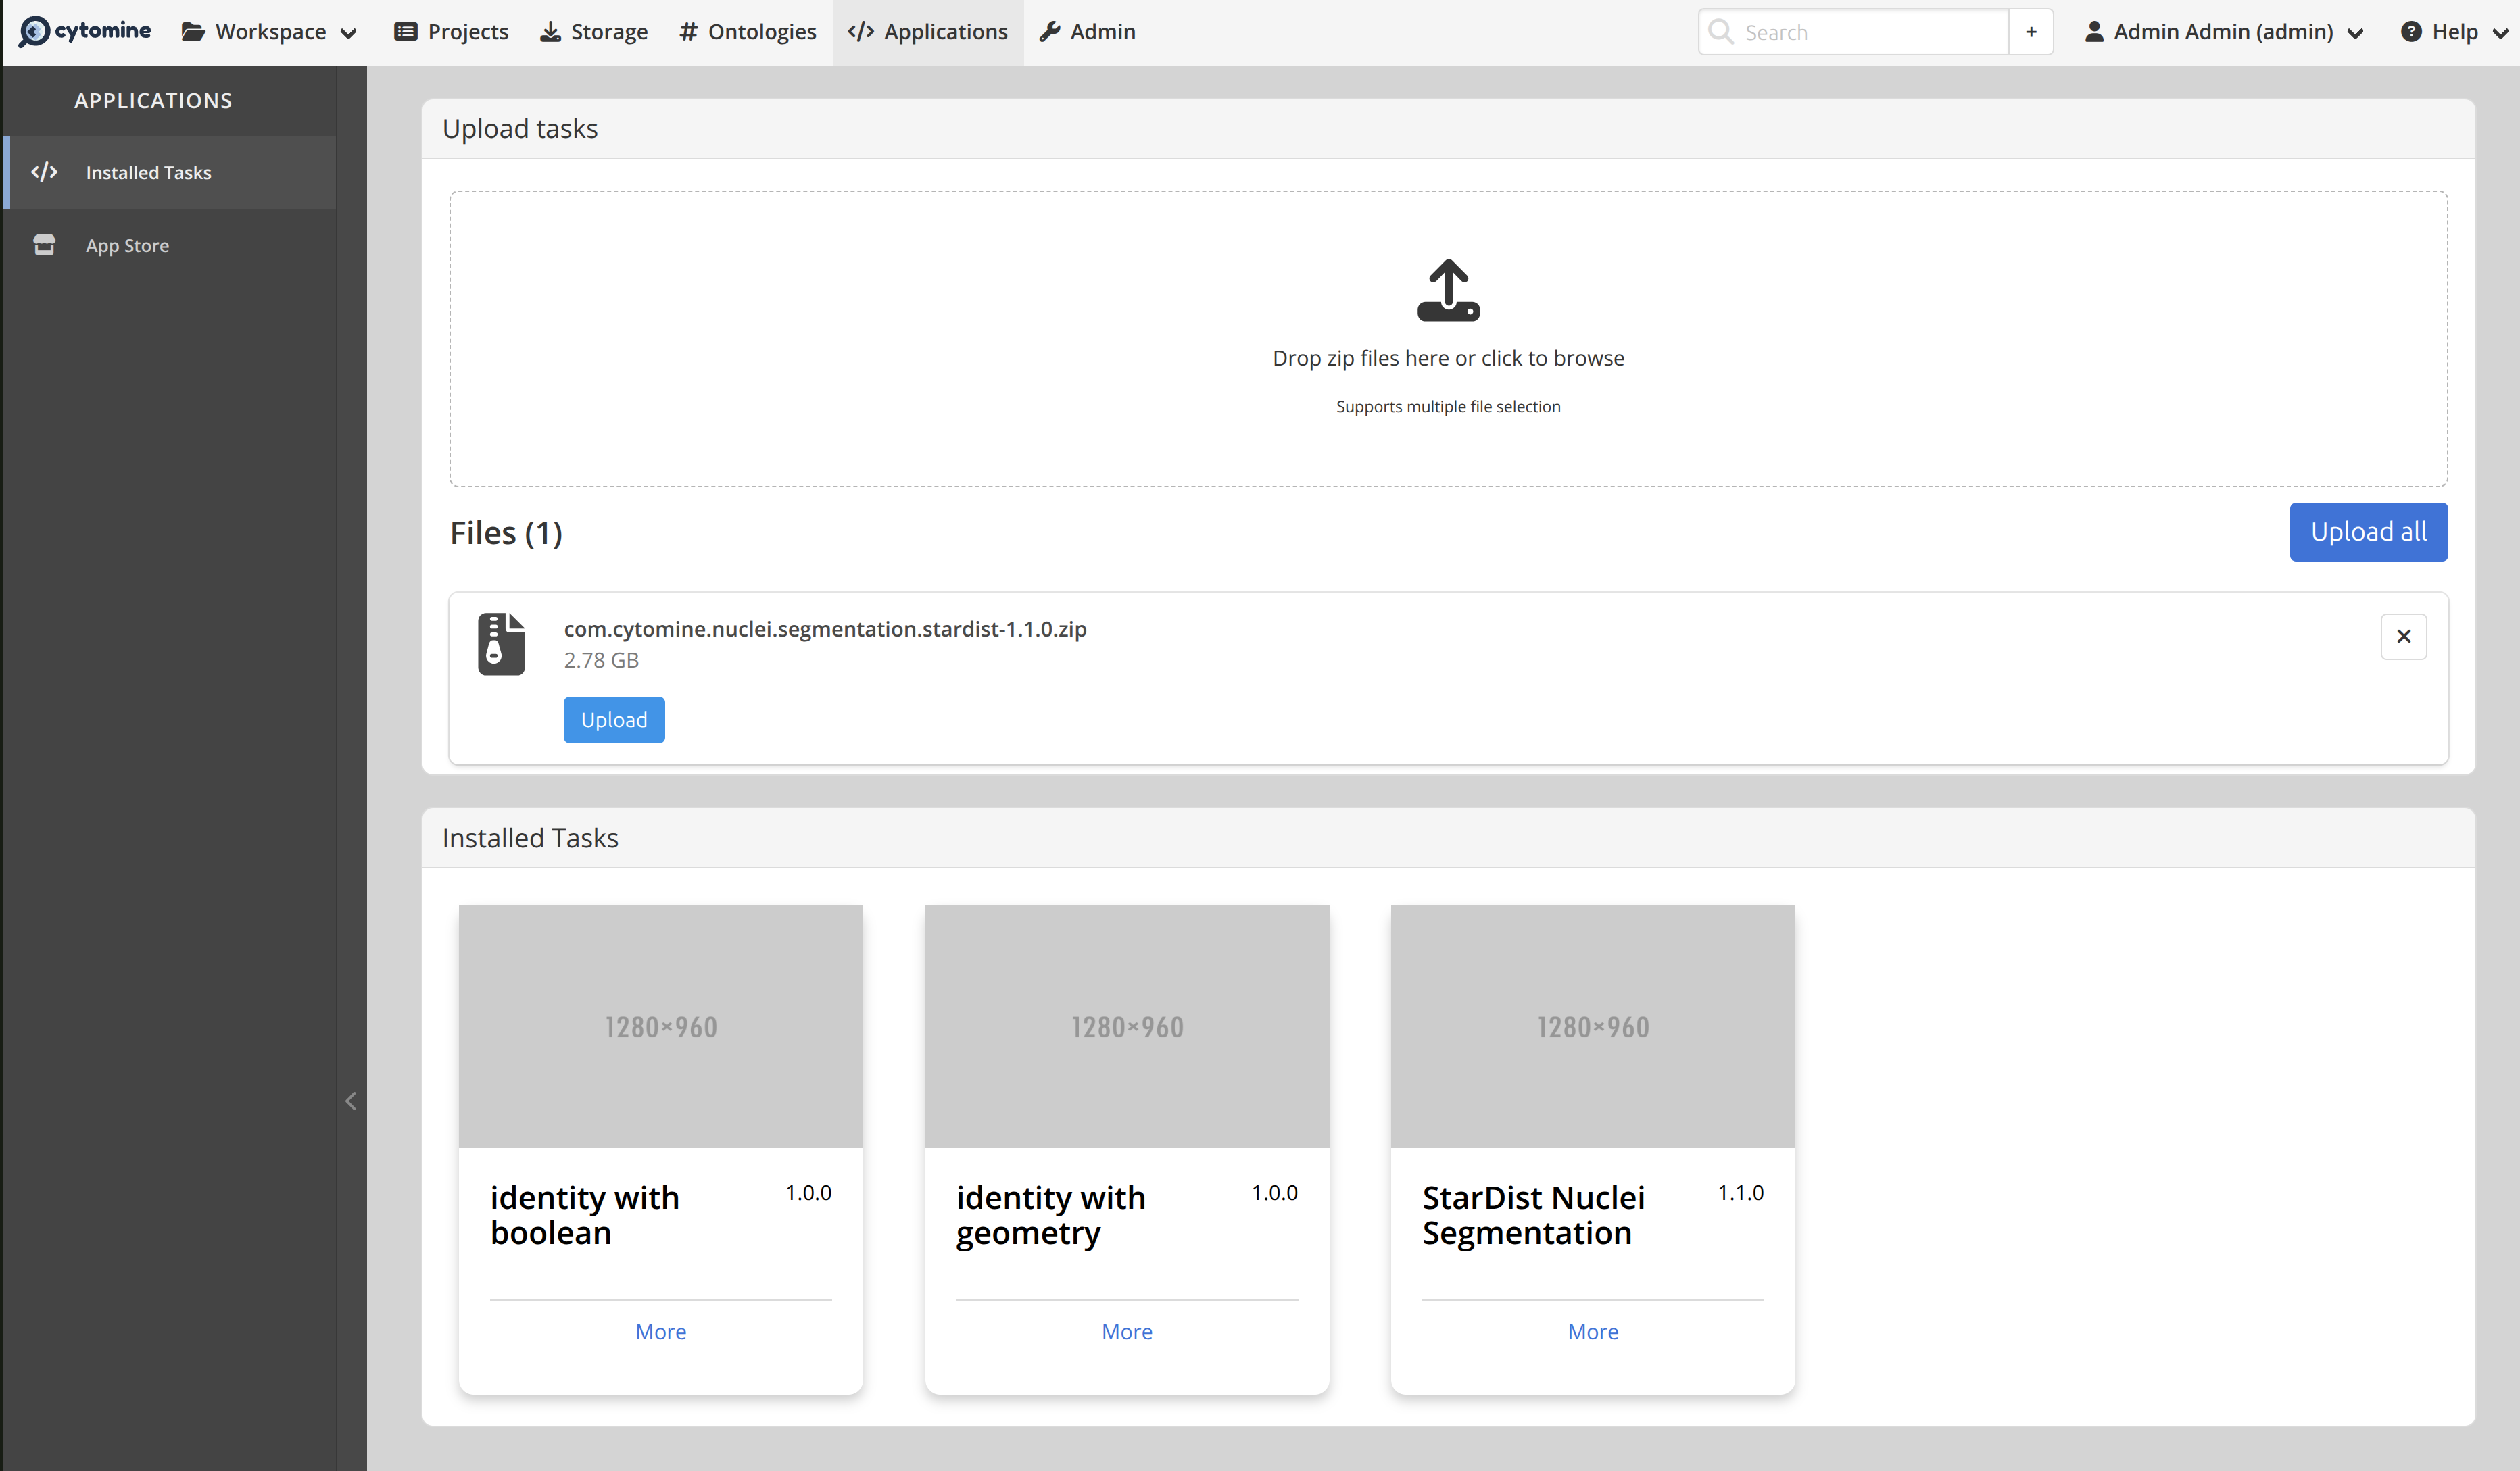Remove the stardist zip file with X
The image size is (2520, 1471).
coord(2403,637)
